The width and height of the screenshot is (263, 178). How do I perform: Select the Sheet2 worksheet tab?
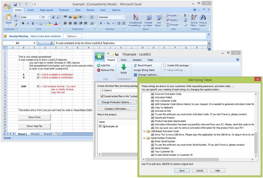pos(35,134)
